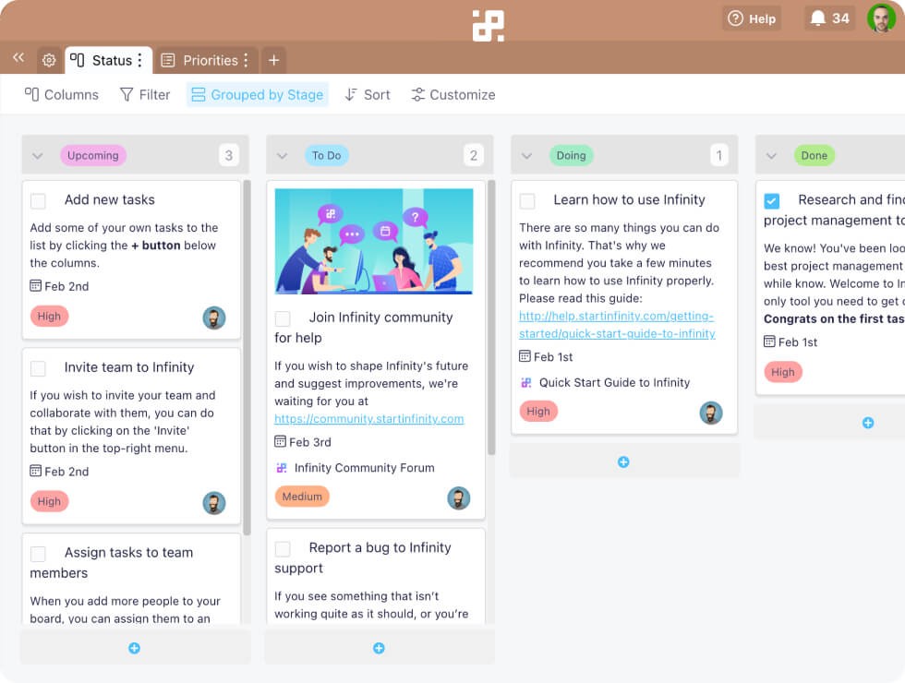Check the Invite team to Infinity checkbox
Viewport: 905px width, 683px height.
pyautogui.click(x=38, y=368)
